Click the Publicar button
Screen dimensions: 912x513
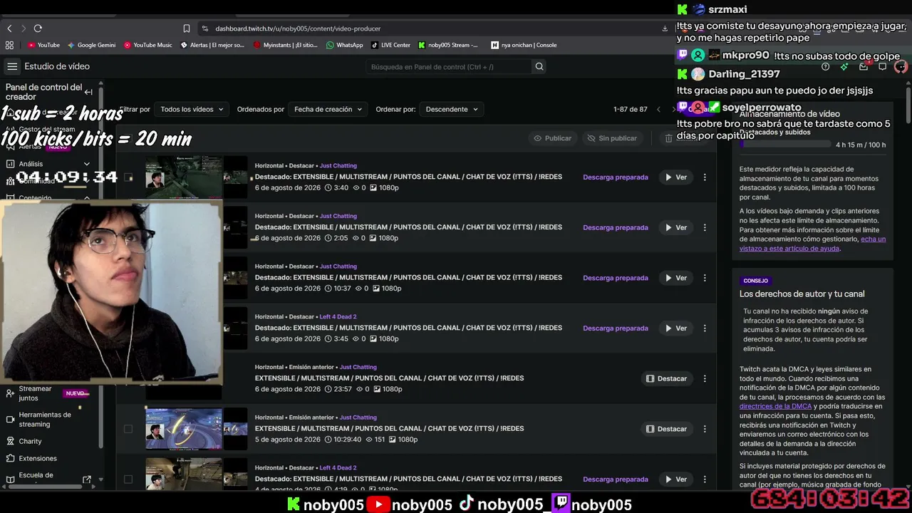[x=552, y=138]
